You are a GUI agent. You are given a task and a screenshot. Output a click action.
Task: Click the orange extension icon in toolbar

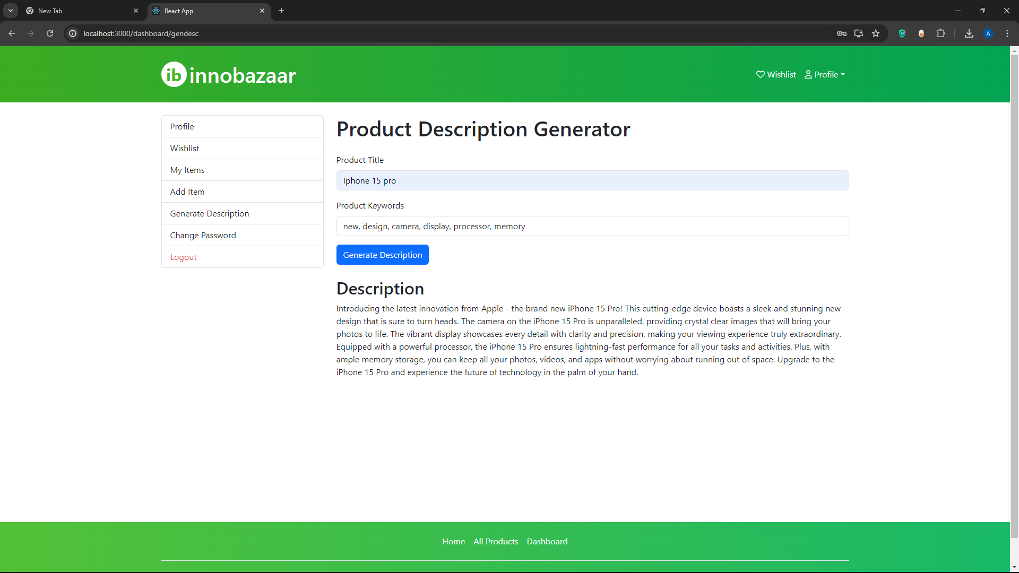(x=921, y=33)
